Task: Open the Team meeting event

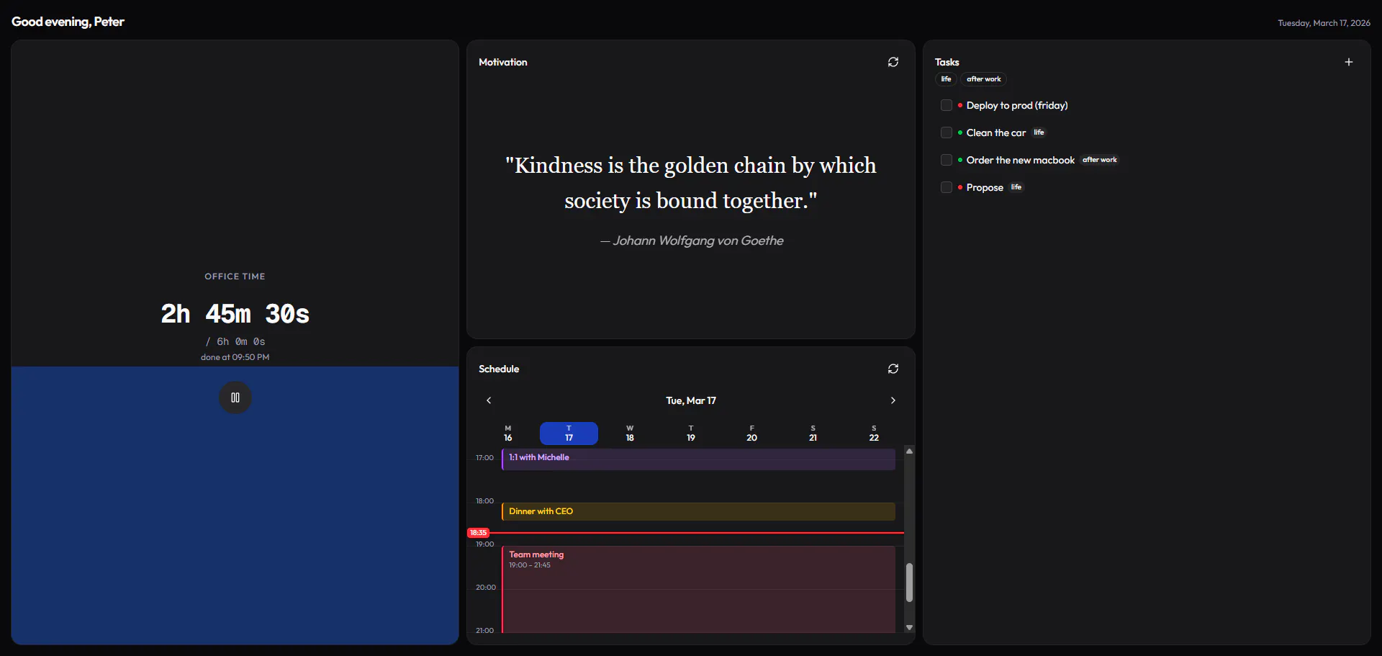Action: click(698, 590)
